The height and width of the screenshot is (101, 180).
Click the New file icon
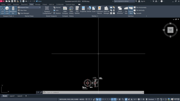[6, 1]
